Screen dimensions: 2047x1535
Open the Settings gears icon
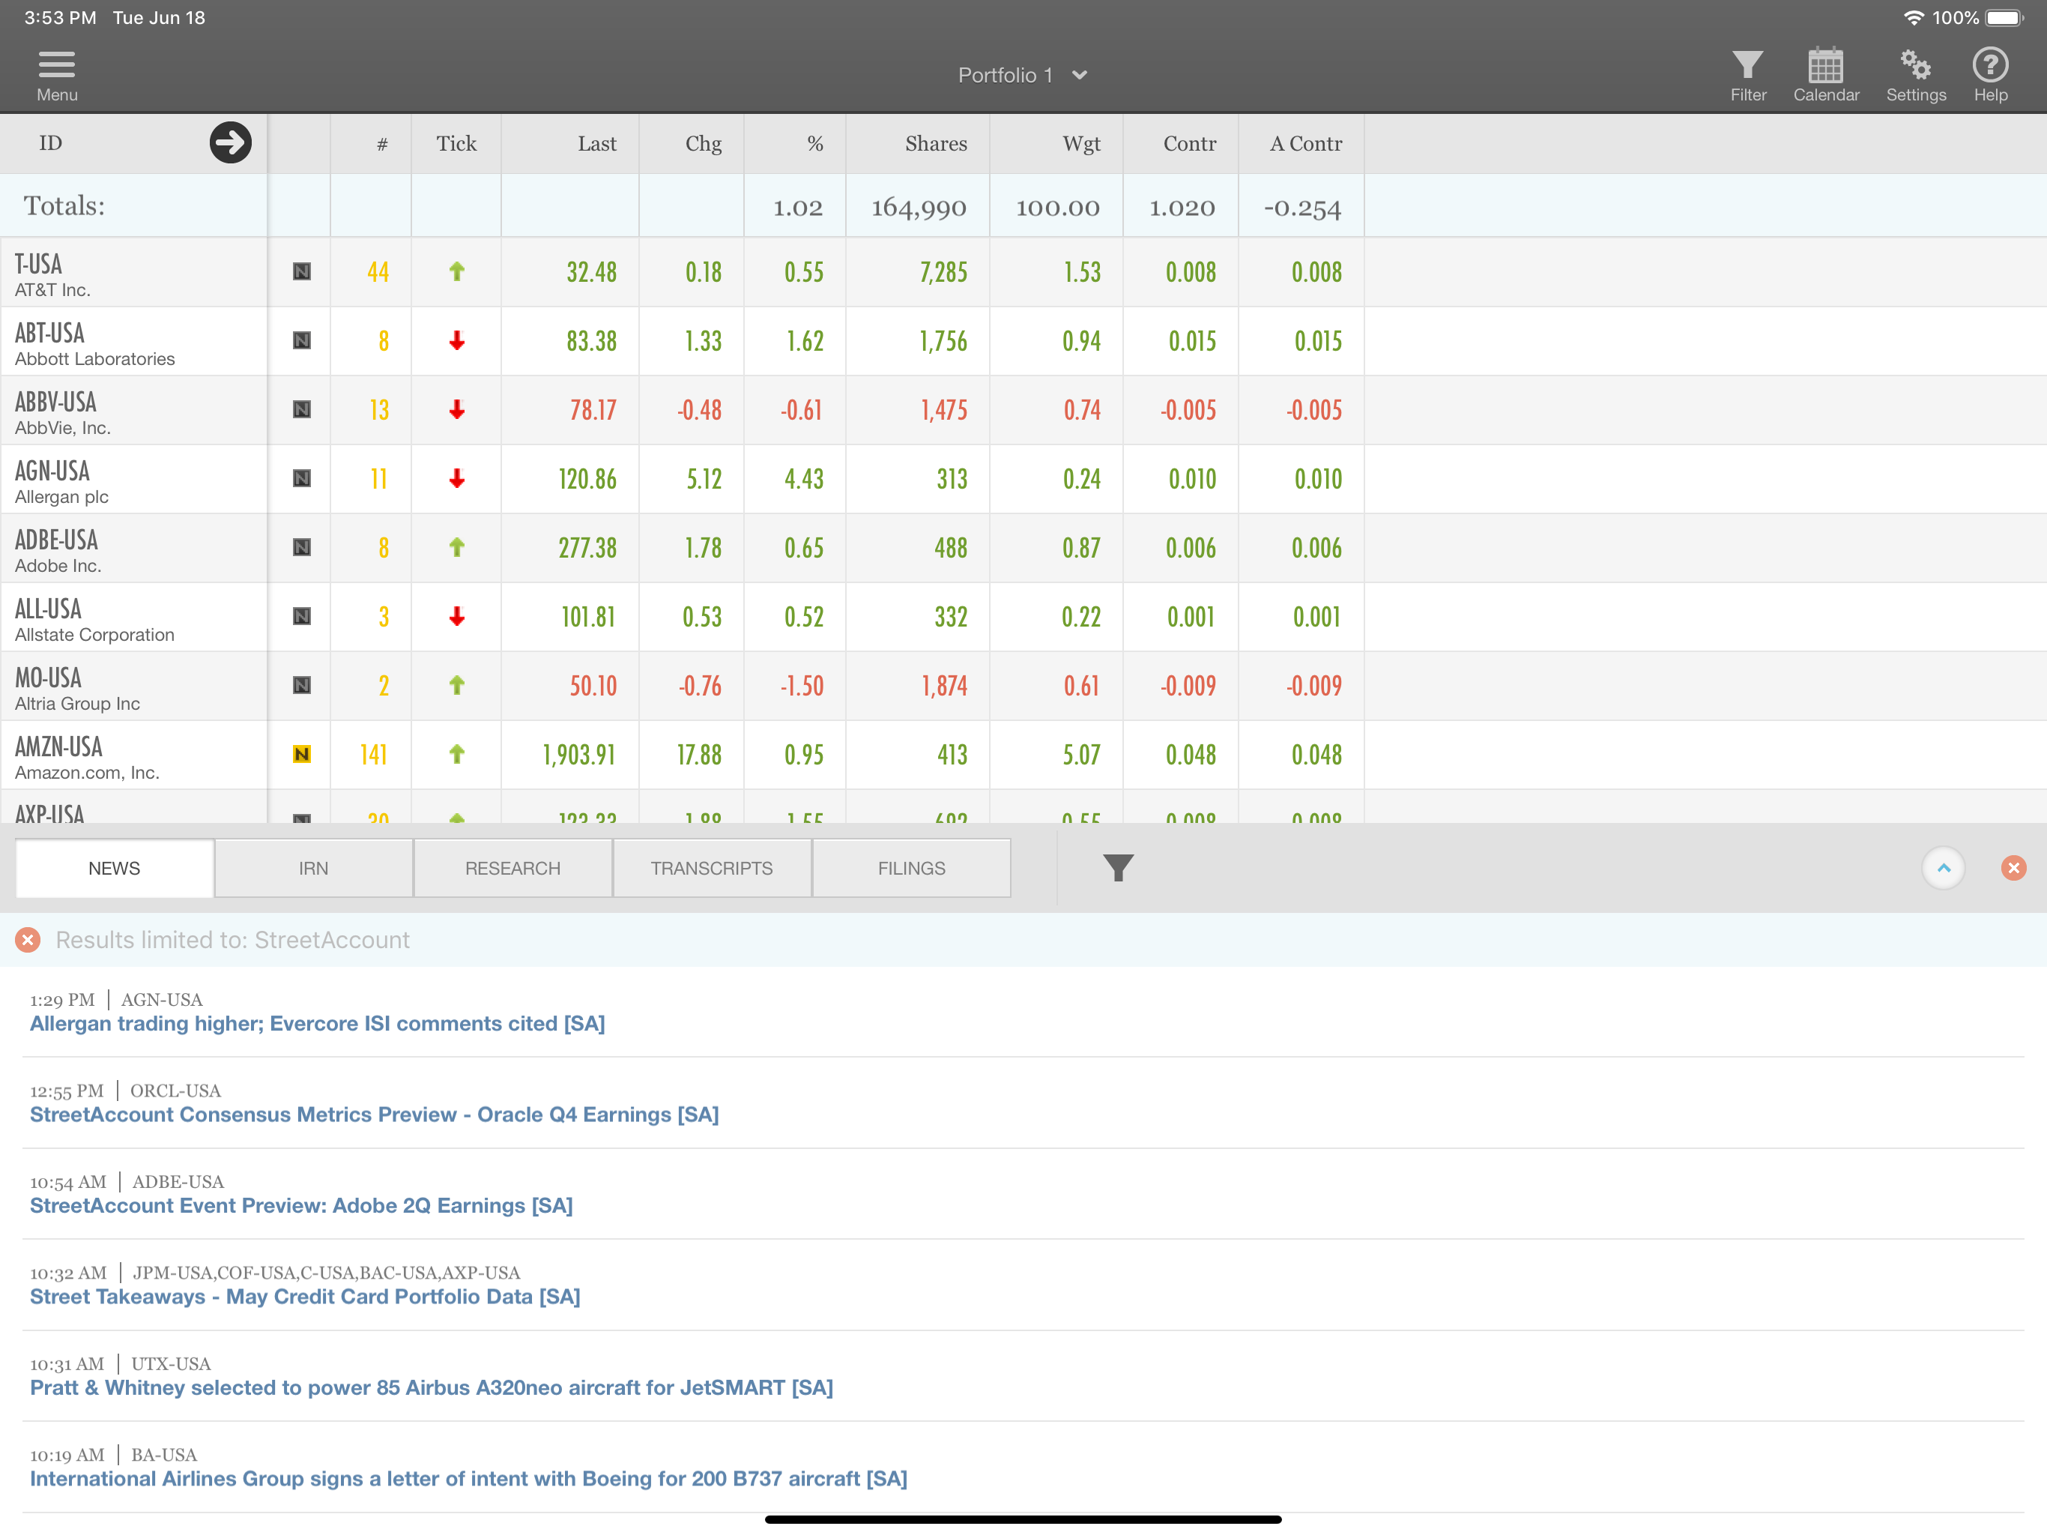click(1916, 75)
